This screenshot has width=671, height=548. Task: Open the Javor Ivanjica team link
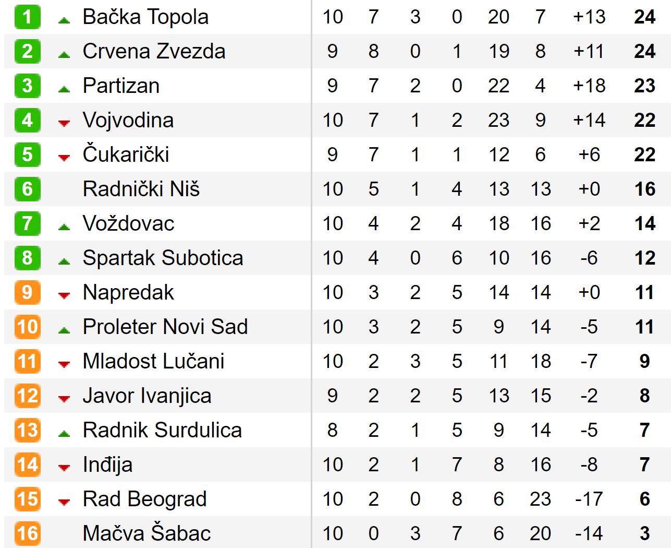pyautogui.click(x=147, y=396)
